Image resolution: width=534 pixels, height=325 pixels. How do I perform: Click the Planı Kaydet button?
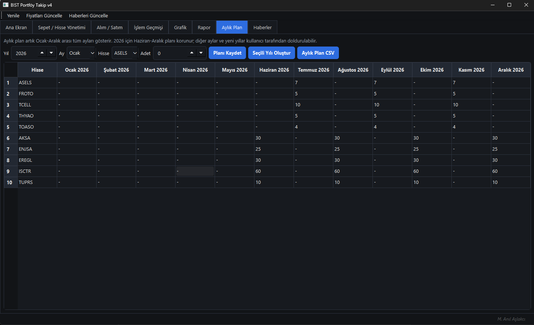[227, 53]
